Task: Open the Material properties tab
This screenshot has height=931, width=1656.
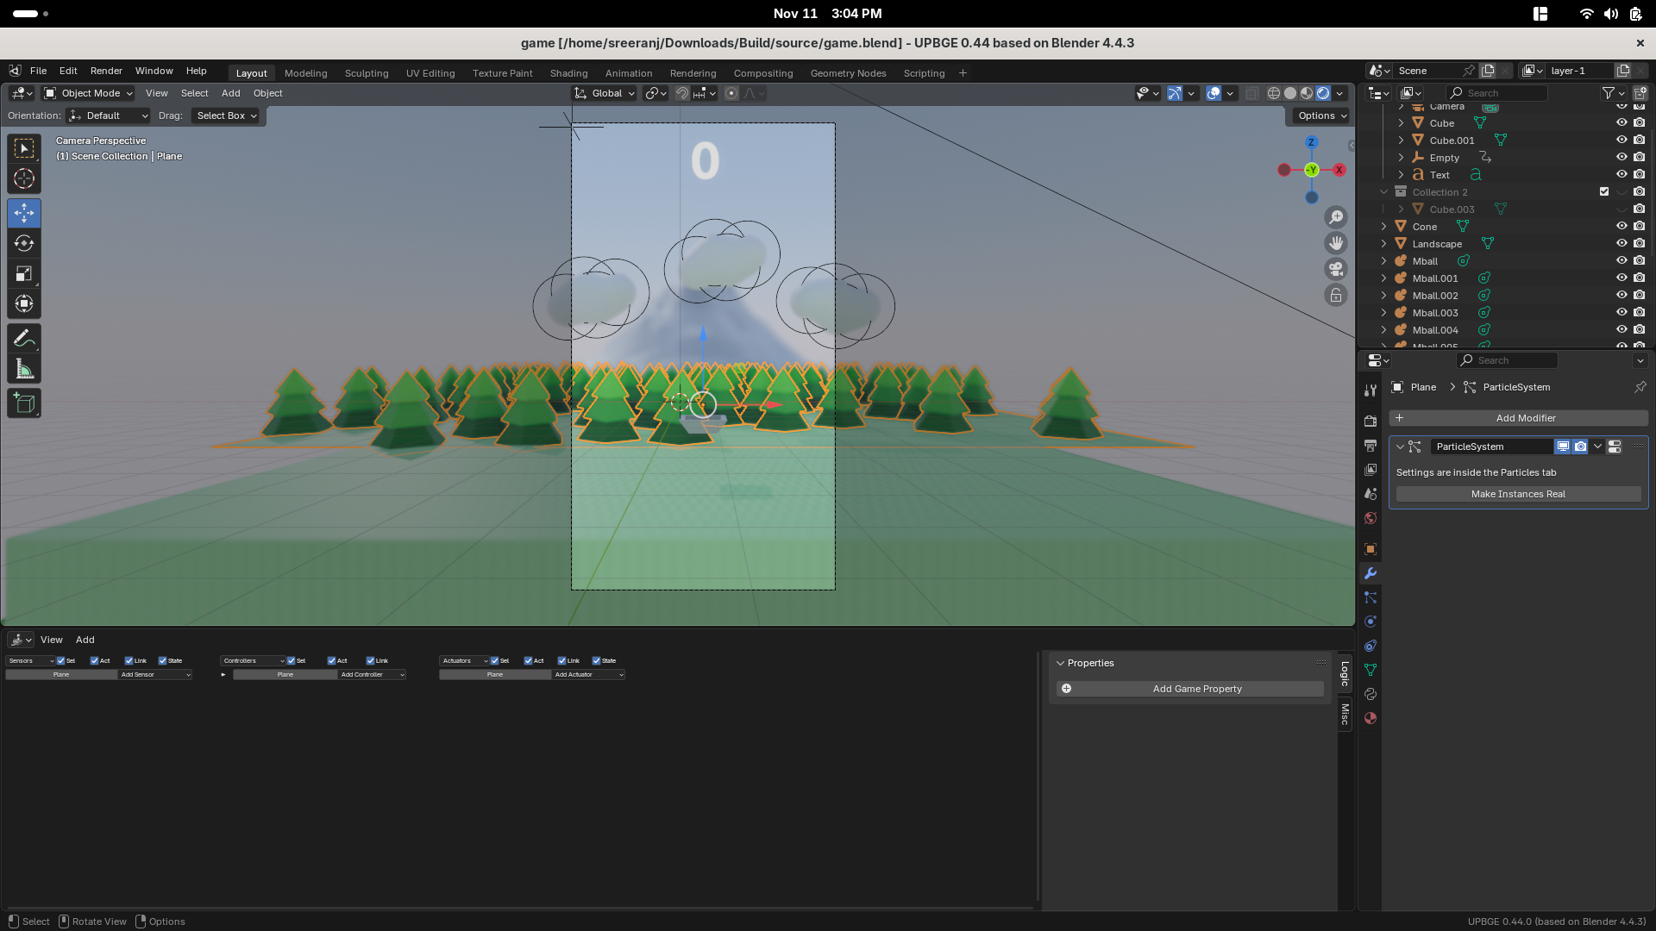Action: [1371, 718]
